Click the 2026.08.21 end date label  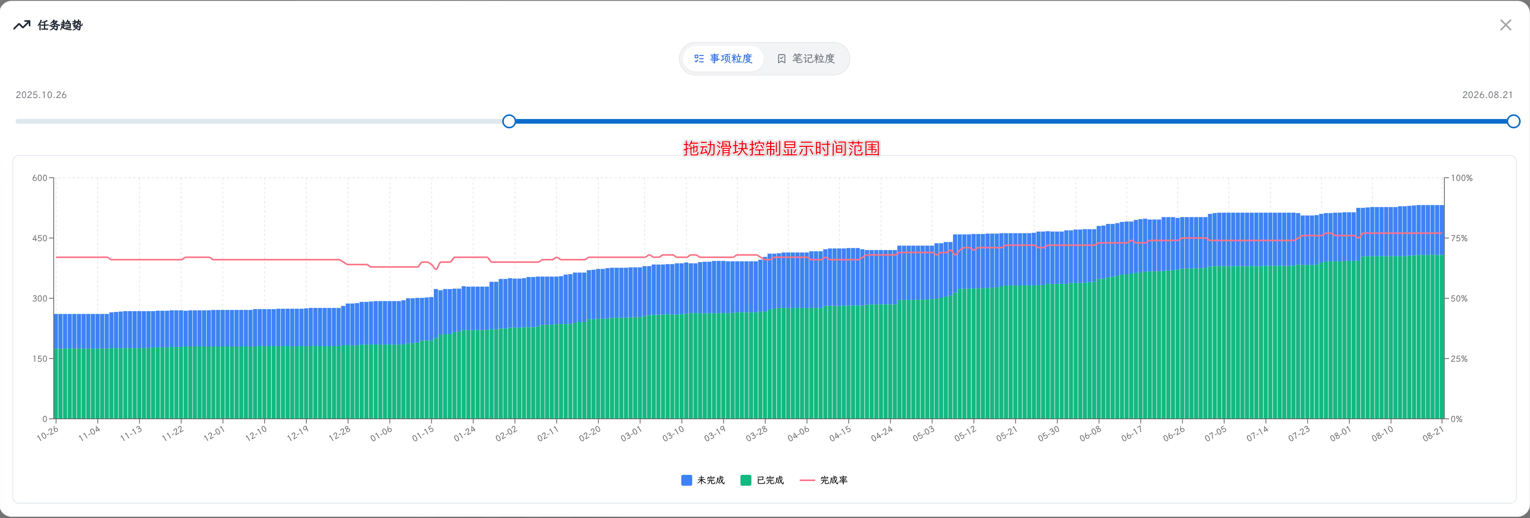pyautogui.click(x=1487, y=95)
